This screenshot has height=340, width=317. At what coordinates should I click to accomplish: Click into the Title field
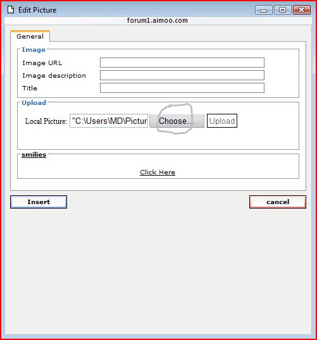tap(182, 88)
